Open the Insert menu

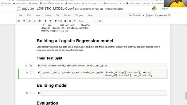tap(48, 15)
